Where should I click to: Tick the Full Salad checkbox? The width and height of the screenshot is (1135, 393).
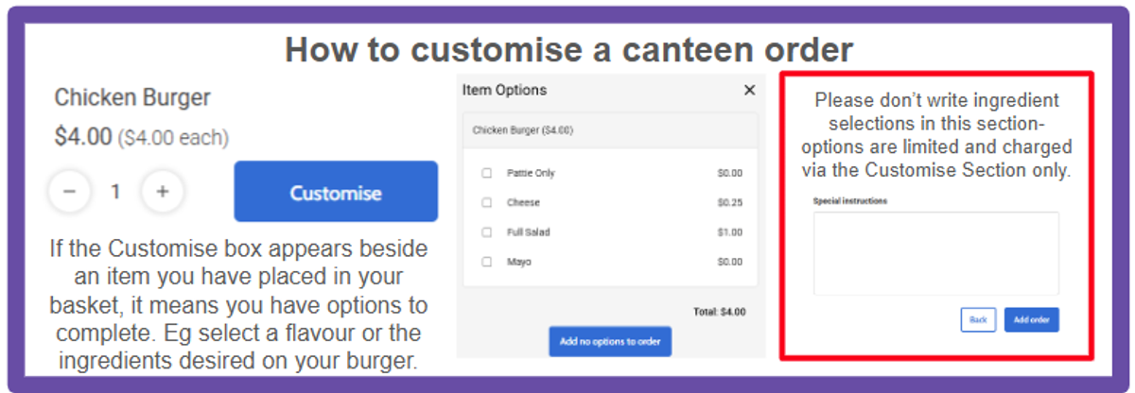pos(487,231)
